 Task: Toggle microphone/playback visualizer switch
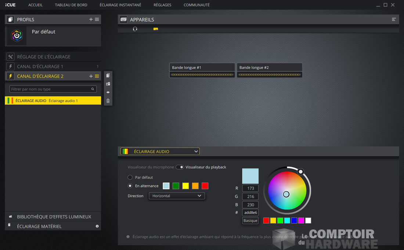[x=180, y=167]
